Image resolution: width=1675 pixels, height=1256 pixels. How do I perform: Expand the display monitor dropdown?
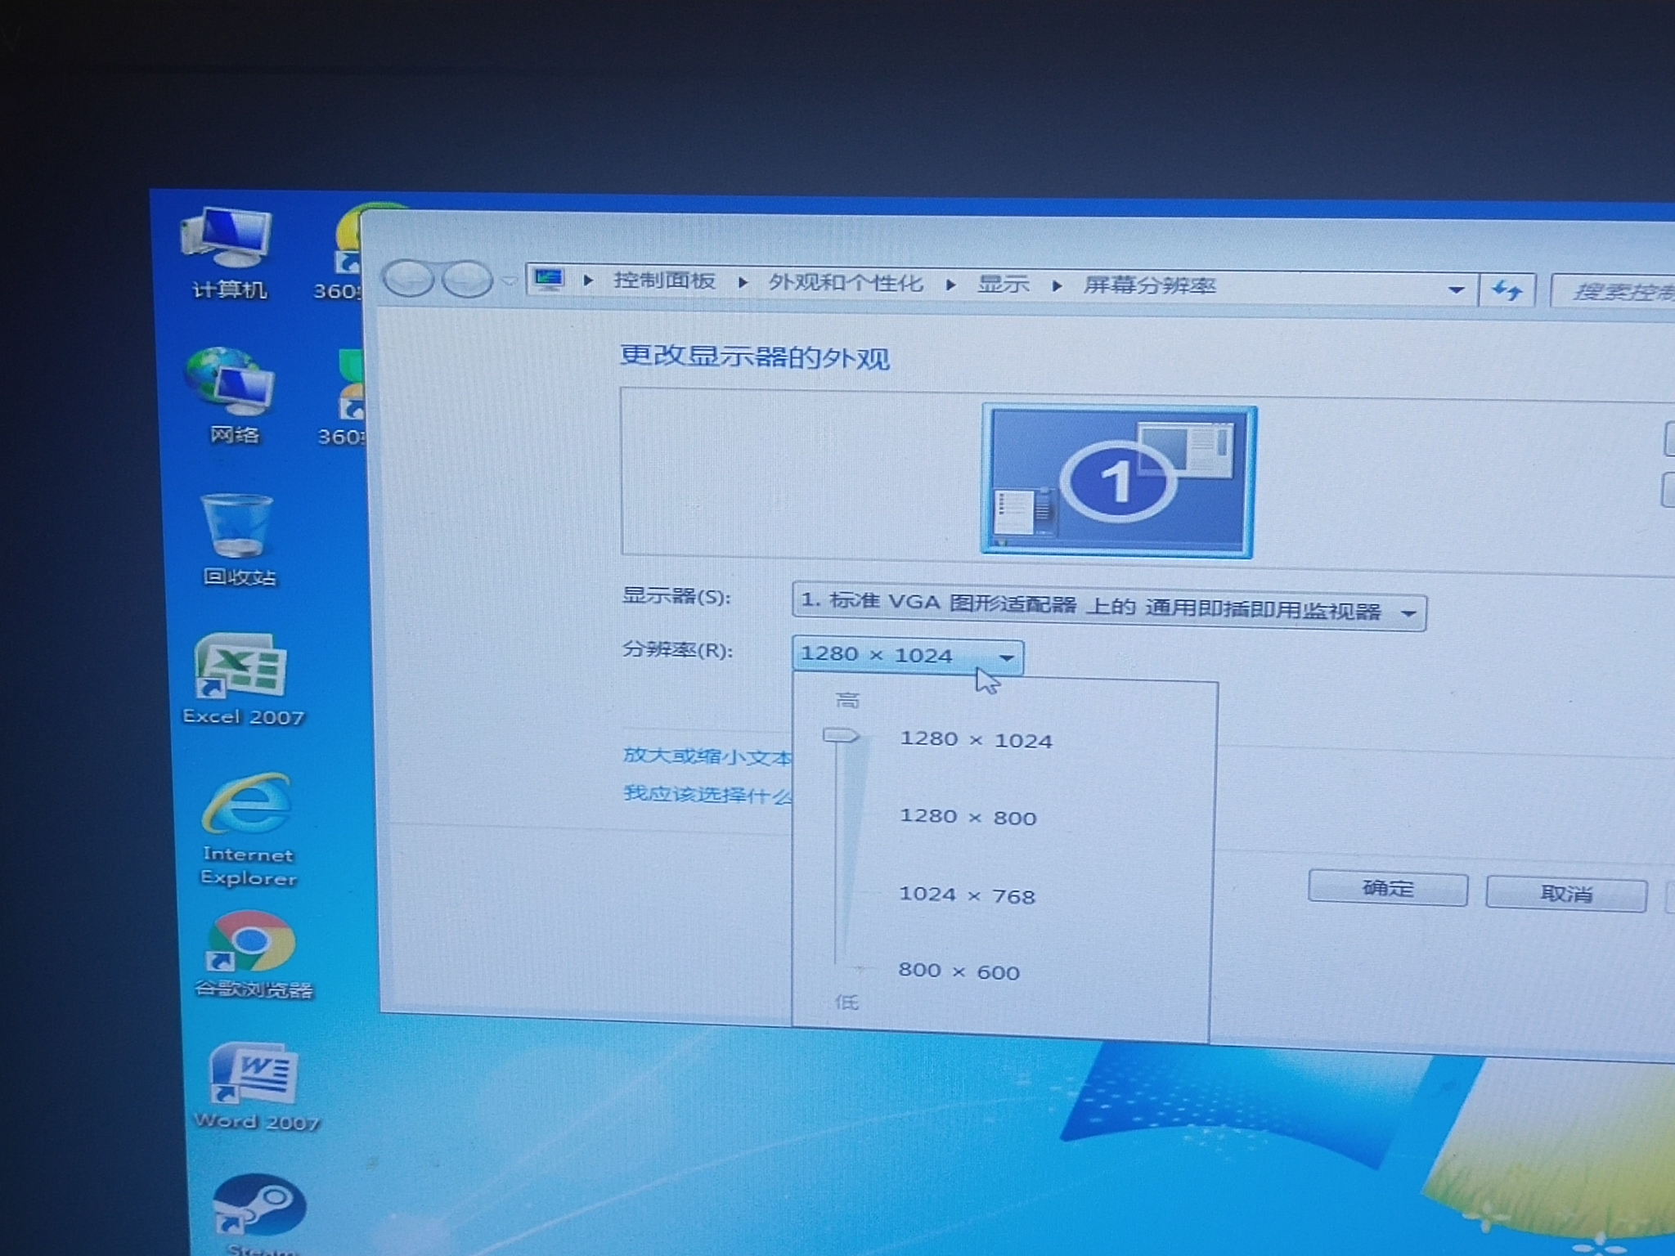pyautogui.click(x=1408, y=612)
